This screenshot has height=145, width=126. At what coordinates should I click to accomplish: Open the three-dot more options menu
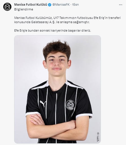(x=121, y=5)
